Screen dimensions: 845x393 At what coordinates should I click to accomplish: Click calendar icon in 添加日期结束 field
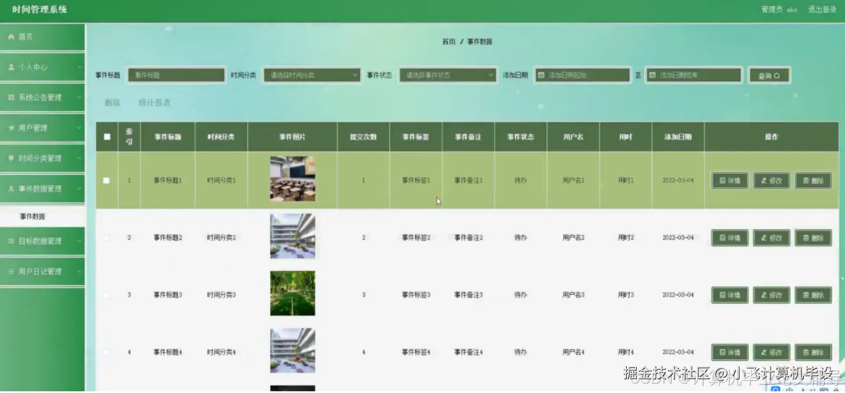point(652,75)
